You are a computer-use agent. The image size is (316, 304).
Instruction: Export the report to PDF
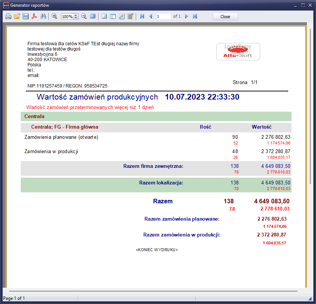coord(34,17)
